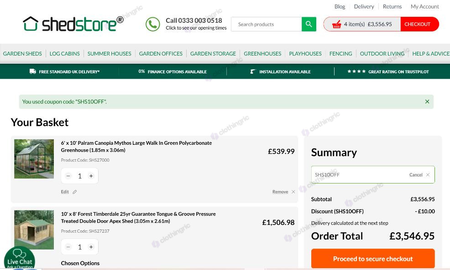
Task: Click the Edit link for greenhouse
Action: pyautogui.click(x=65, y=192)
